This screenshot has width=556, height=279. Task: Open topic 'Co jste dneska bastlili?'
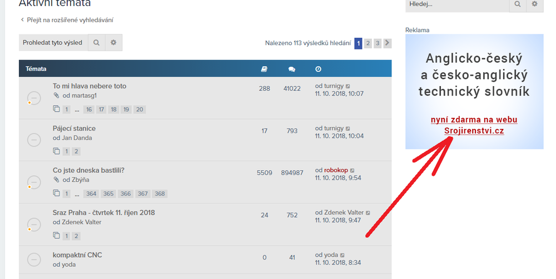point(88,170)
